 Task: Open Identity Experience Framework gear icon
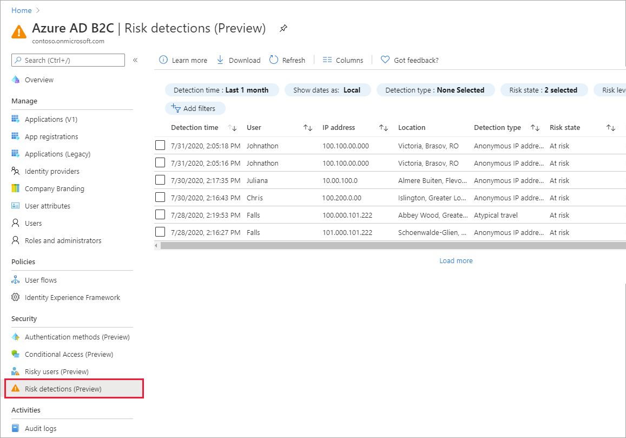tap(15, 297)
